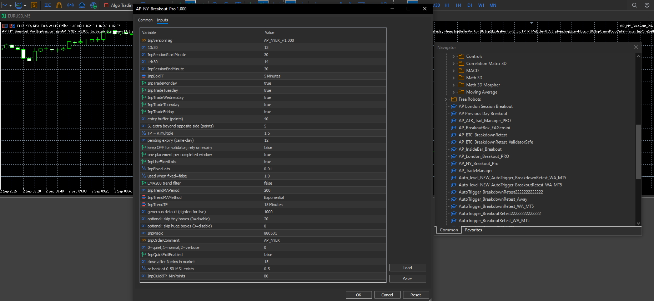The width and height of the screenshot is (654, 301).
Task: Select AP_InsideBar_Breakout in Navigator
Action: (x=480, y=149)
